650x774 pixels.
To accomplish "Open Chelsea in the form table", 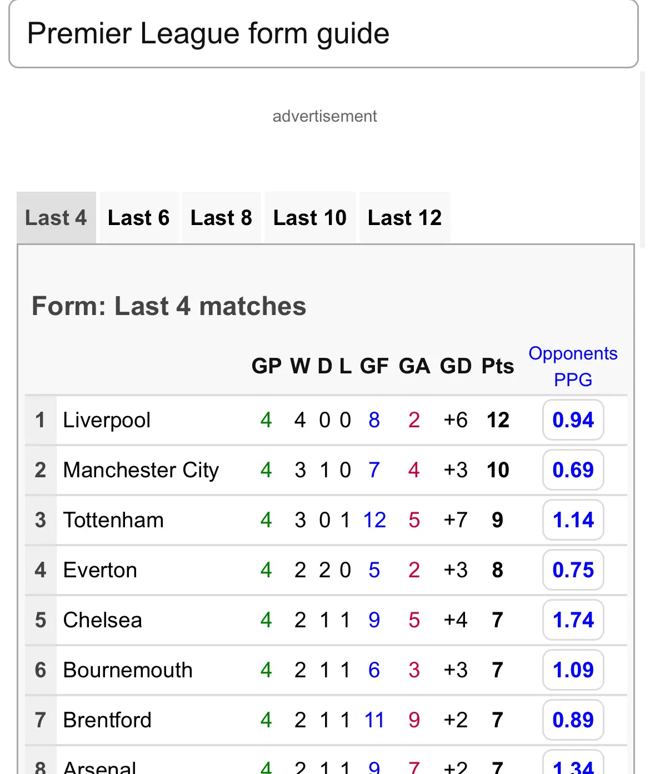I will tap(103, 620).
